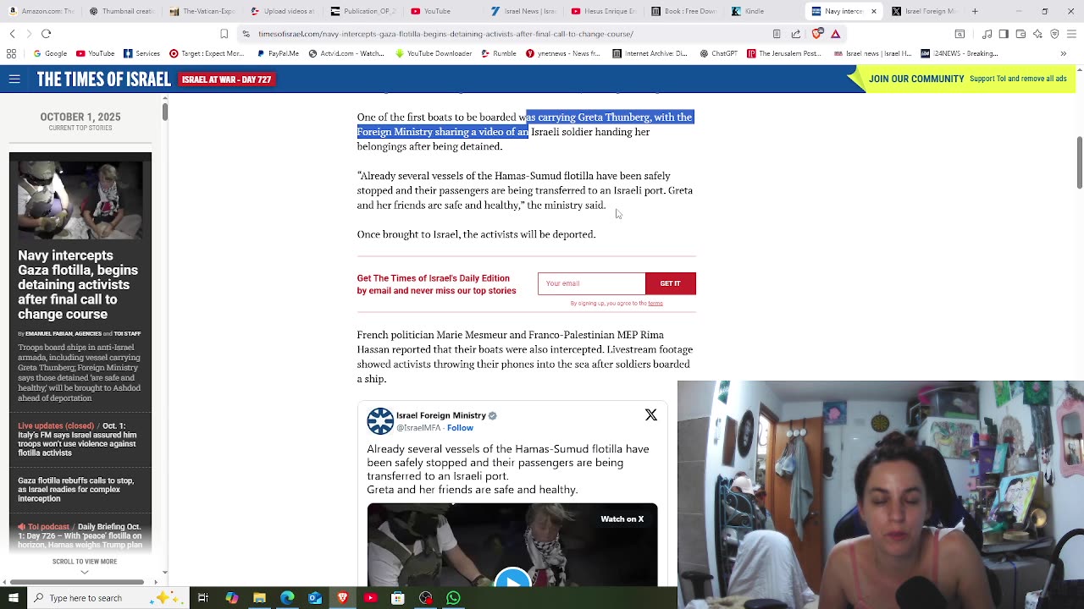Click Watch on X button
This screenshot has width=1084, height=609.
622,519
